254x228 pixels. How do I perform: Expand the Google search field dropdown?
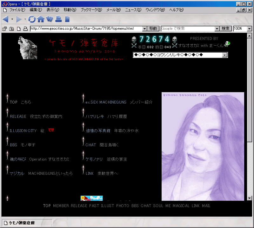pyautogui.click(x=217, y=29)
